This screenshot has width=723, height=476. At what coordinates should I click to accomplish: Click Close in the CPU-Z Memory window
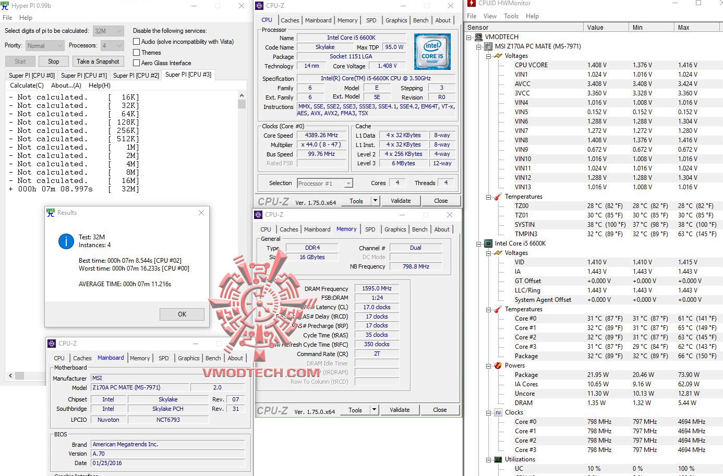[440, 410]
